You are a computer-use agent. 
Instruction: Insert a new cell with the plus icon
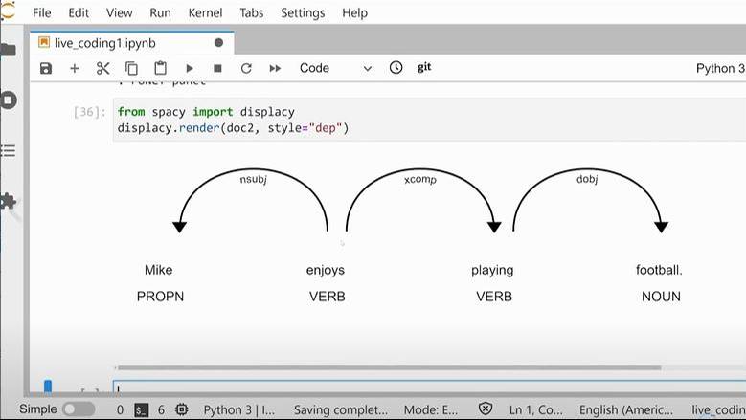tap(75, 69)
